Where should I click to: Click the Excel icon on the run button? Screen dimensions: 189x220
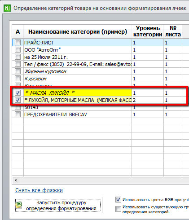tap(18, 205)
